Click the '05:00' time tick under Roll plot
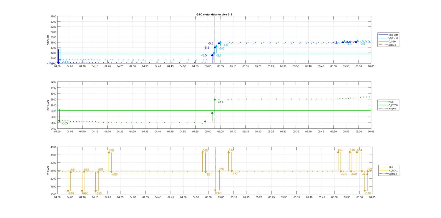The image size is (441, 218). [x=208, y=197]
